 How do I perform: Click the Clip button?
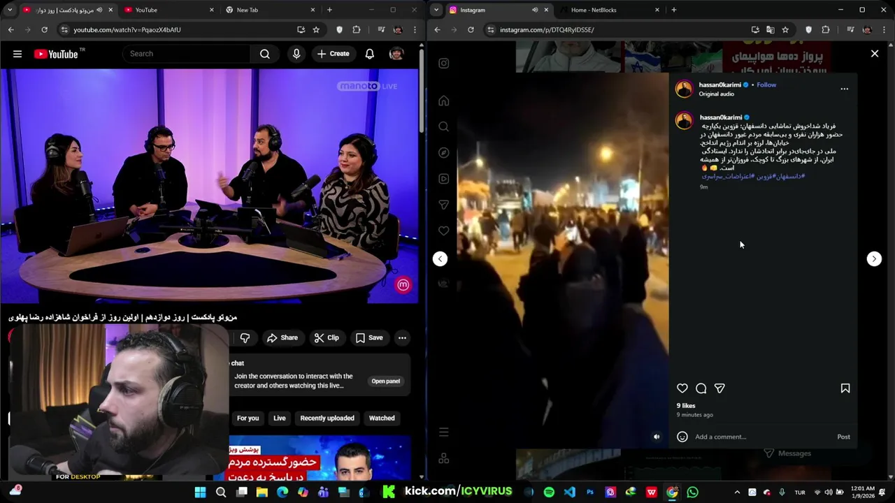click(327, 337)
